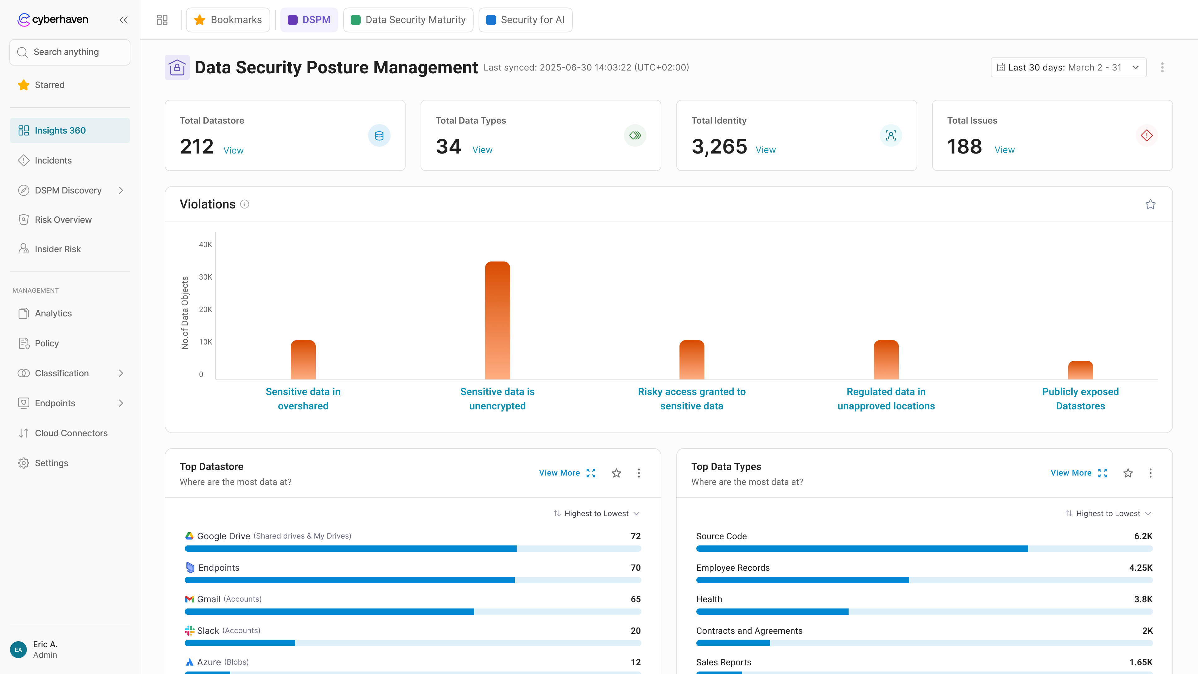The image size is (1198, 674).
Task: Star the Violations widget
Action: [x=1150, y=204]
